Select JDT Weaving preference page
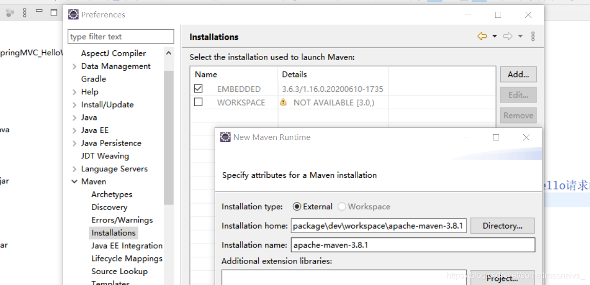This screenshot has width=590, height=285. pyautogui.click(x=105, y=156)
